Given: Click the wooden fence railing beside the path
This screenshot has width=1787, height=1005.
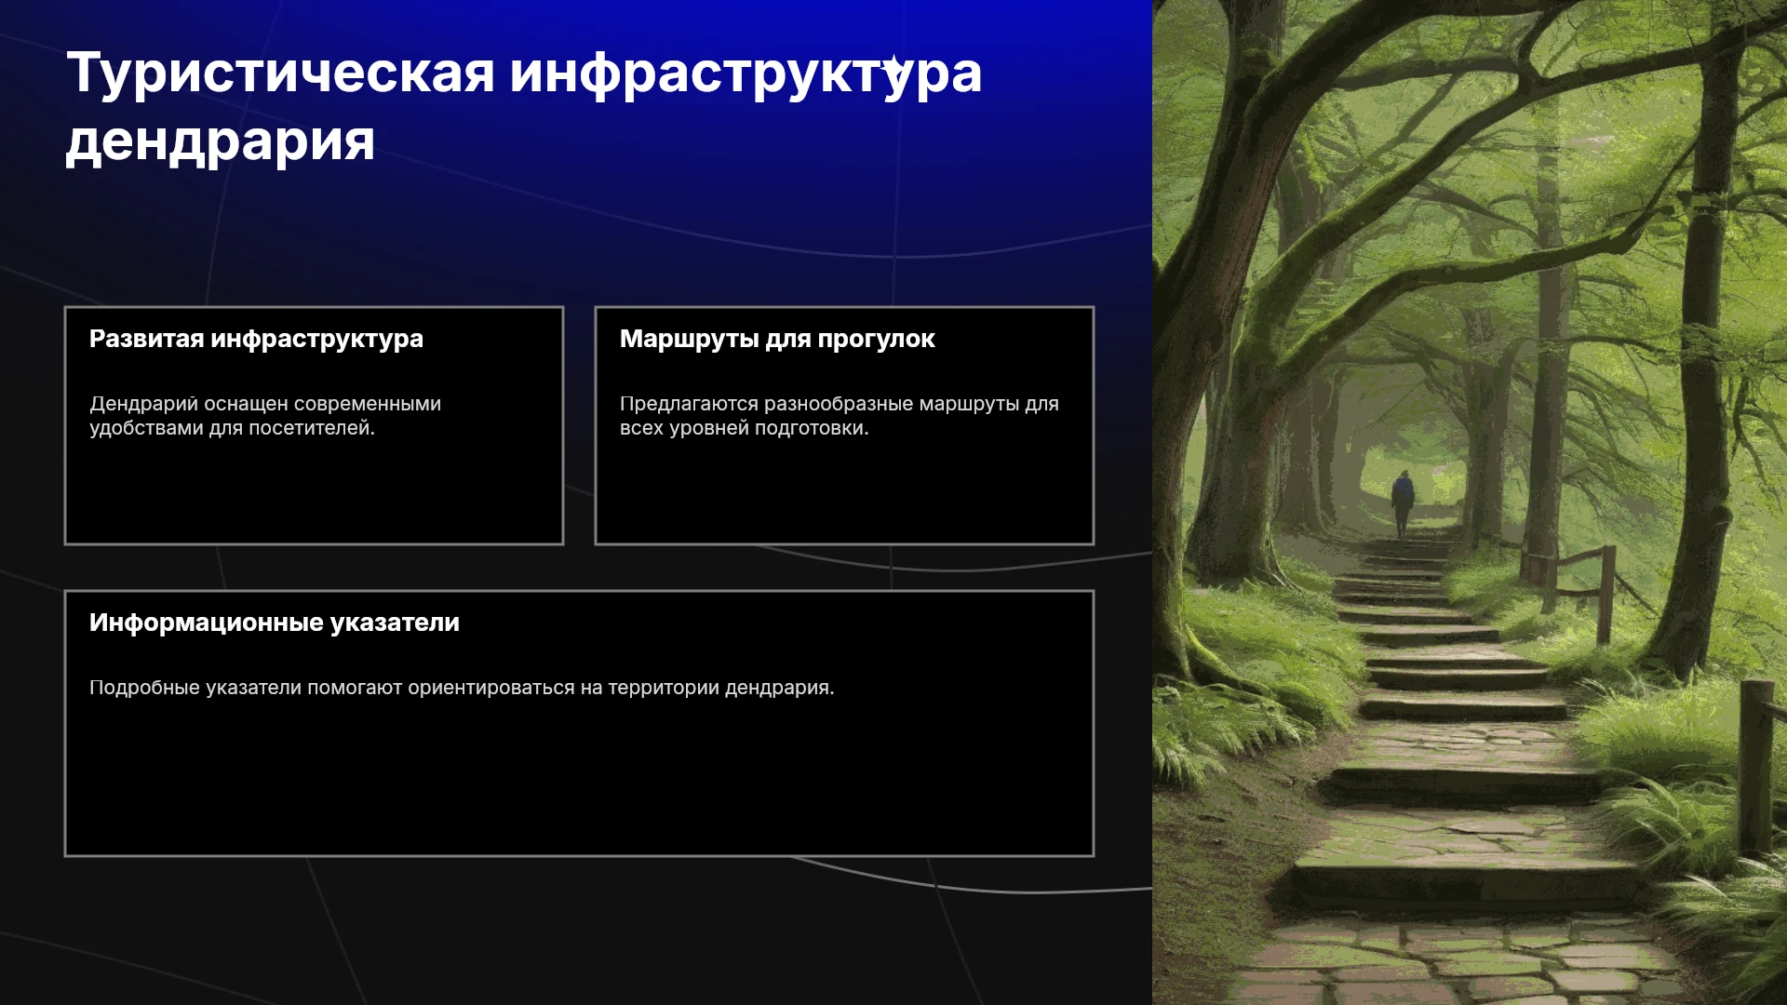Looking at the screenshot, I should click(x=1571, y=586).
